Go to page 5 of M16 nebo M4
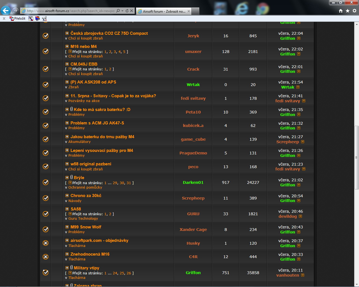 tap(124, 52)
